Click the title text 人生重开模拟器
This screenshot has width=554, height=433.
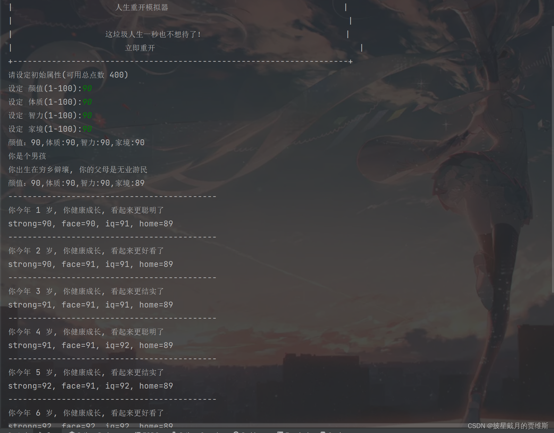[x=142, y=7]
